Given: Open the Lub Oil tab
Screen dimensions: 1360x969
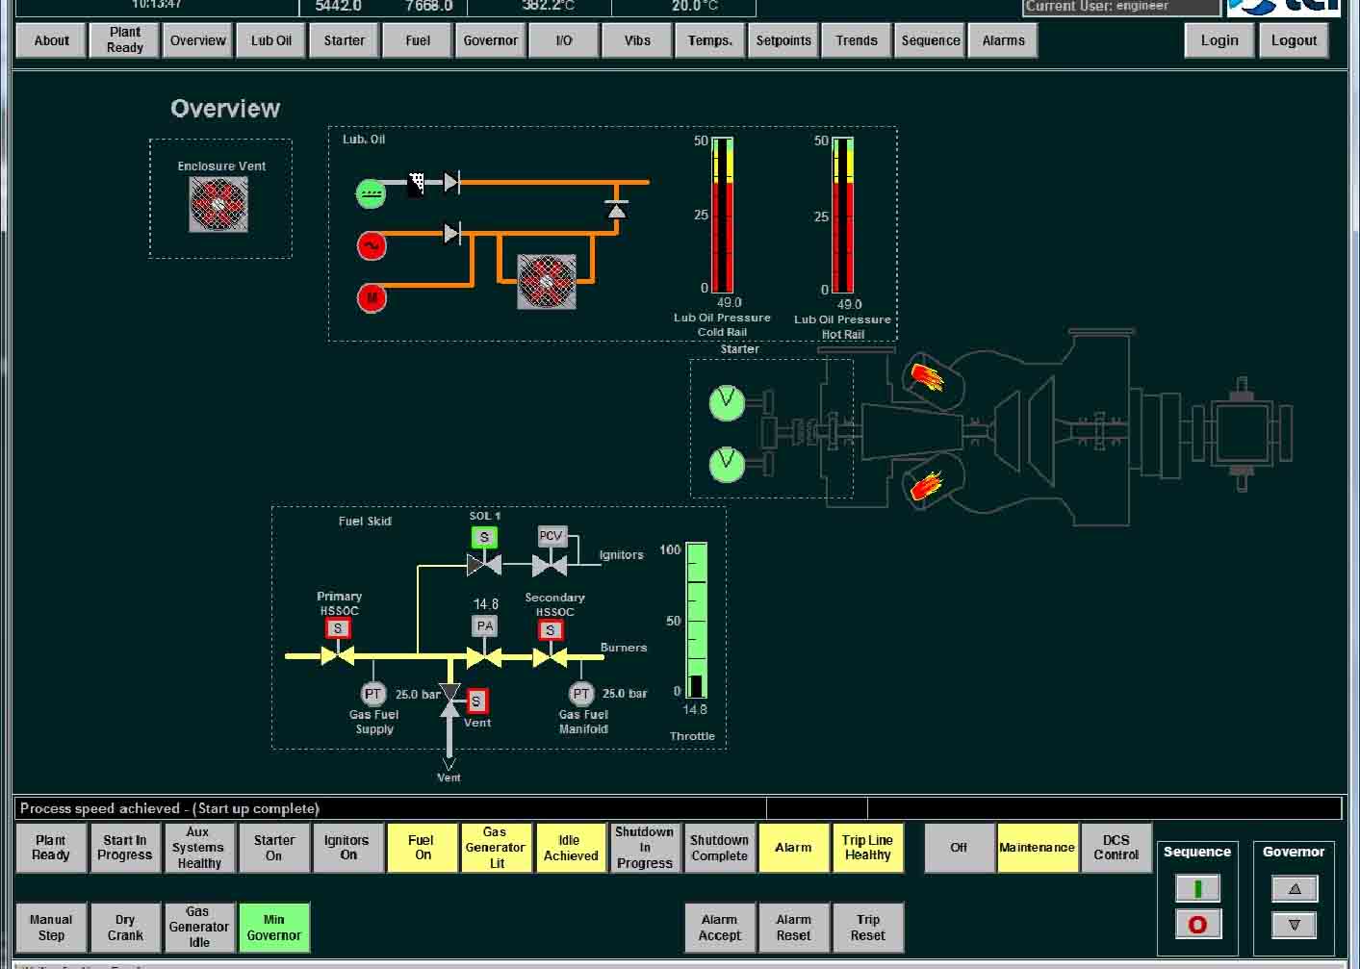Looking at the screenshot, I should pos(271,40).
